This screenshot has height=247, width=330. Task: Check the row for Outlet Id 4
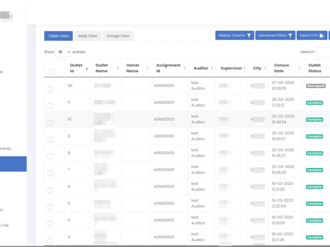(x=50, y=224)
